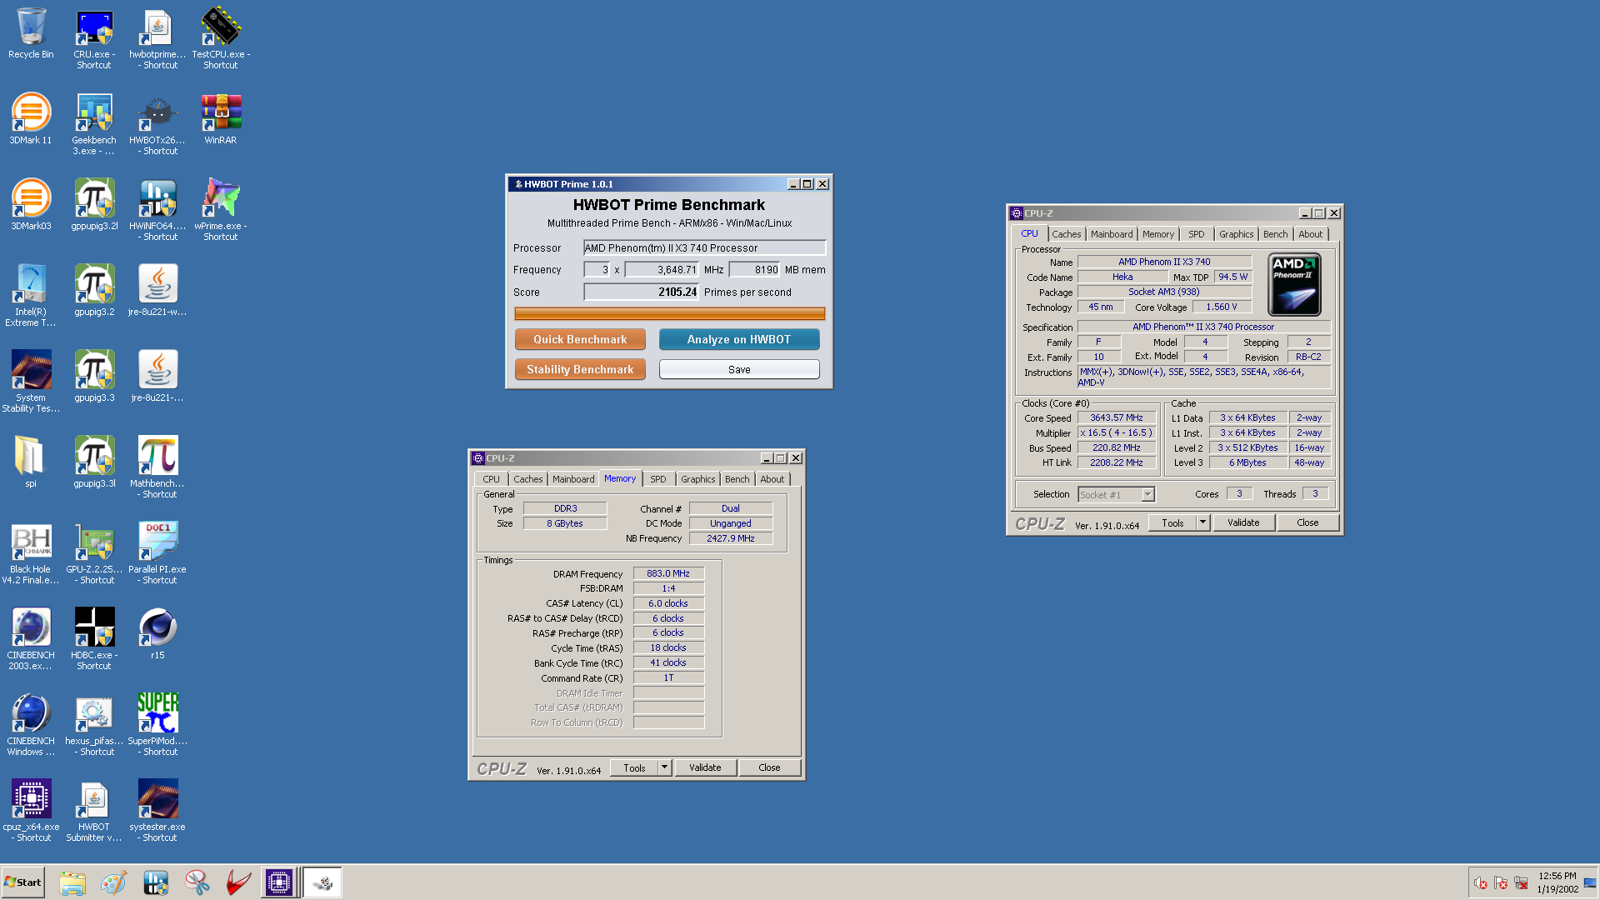Viewport: 1600px width, 900px height.
Task: Click Core Speed value 3643.57 MHz
Action: (1117, 417)
